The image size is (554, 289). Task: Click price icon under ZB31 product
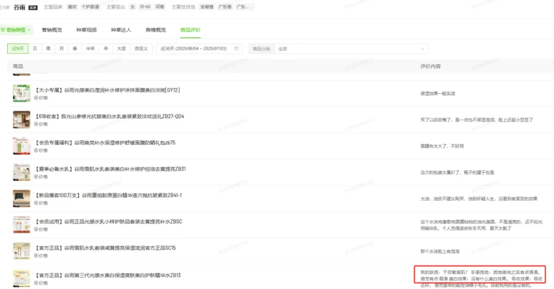point(36,177)
